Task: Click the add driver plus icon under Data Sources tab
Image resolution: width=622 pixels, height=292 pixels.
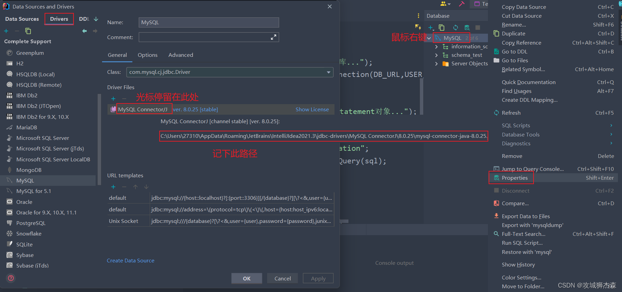Action: [x=6, y=31]
